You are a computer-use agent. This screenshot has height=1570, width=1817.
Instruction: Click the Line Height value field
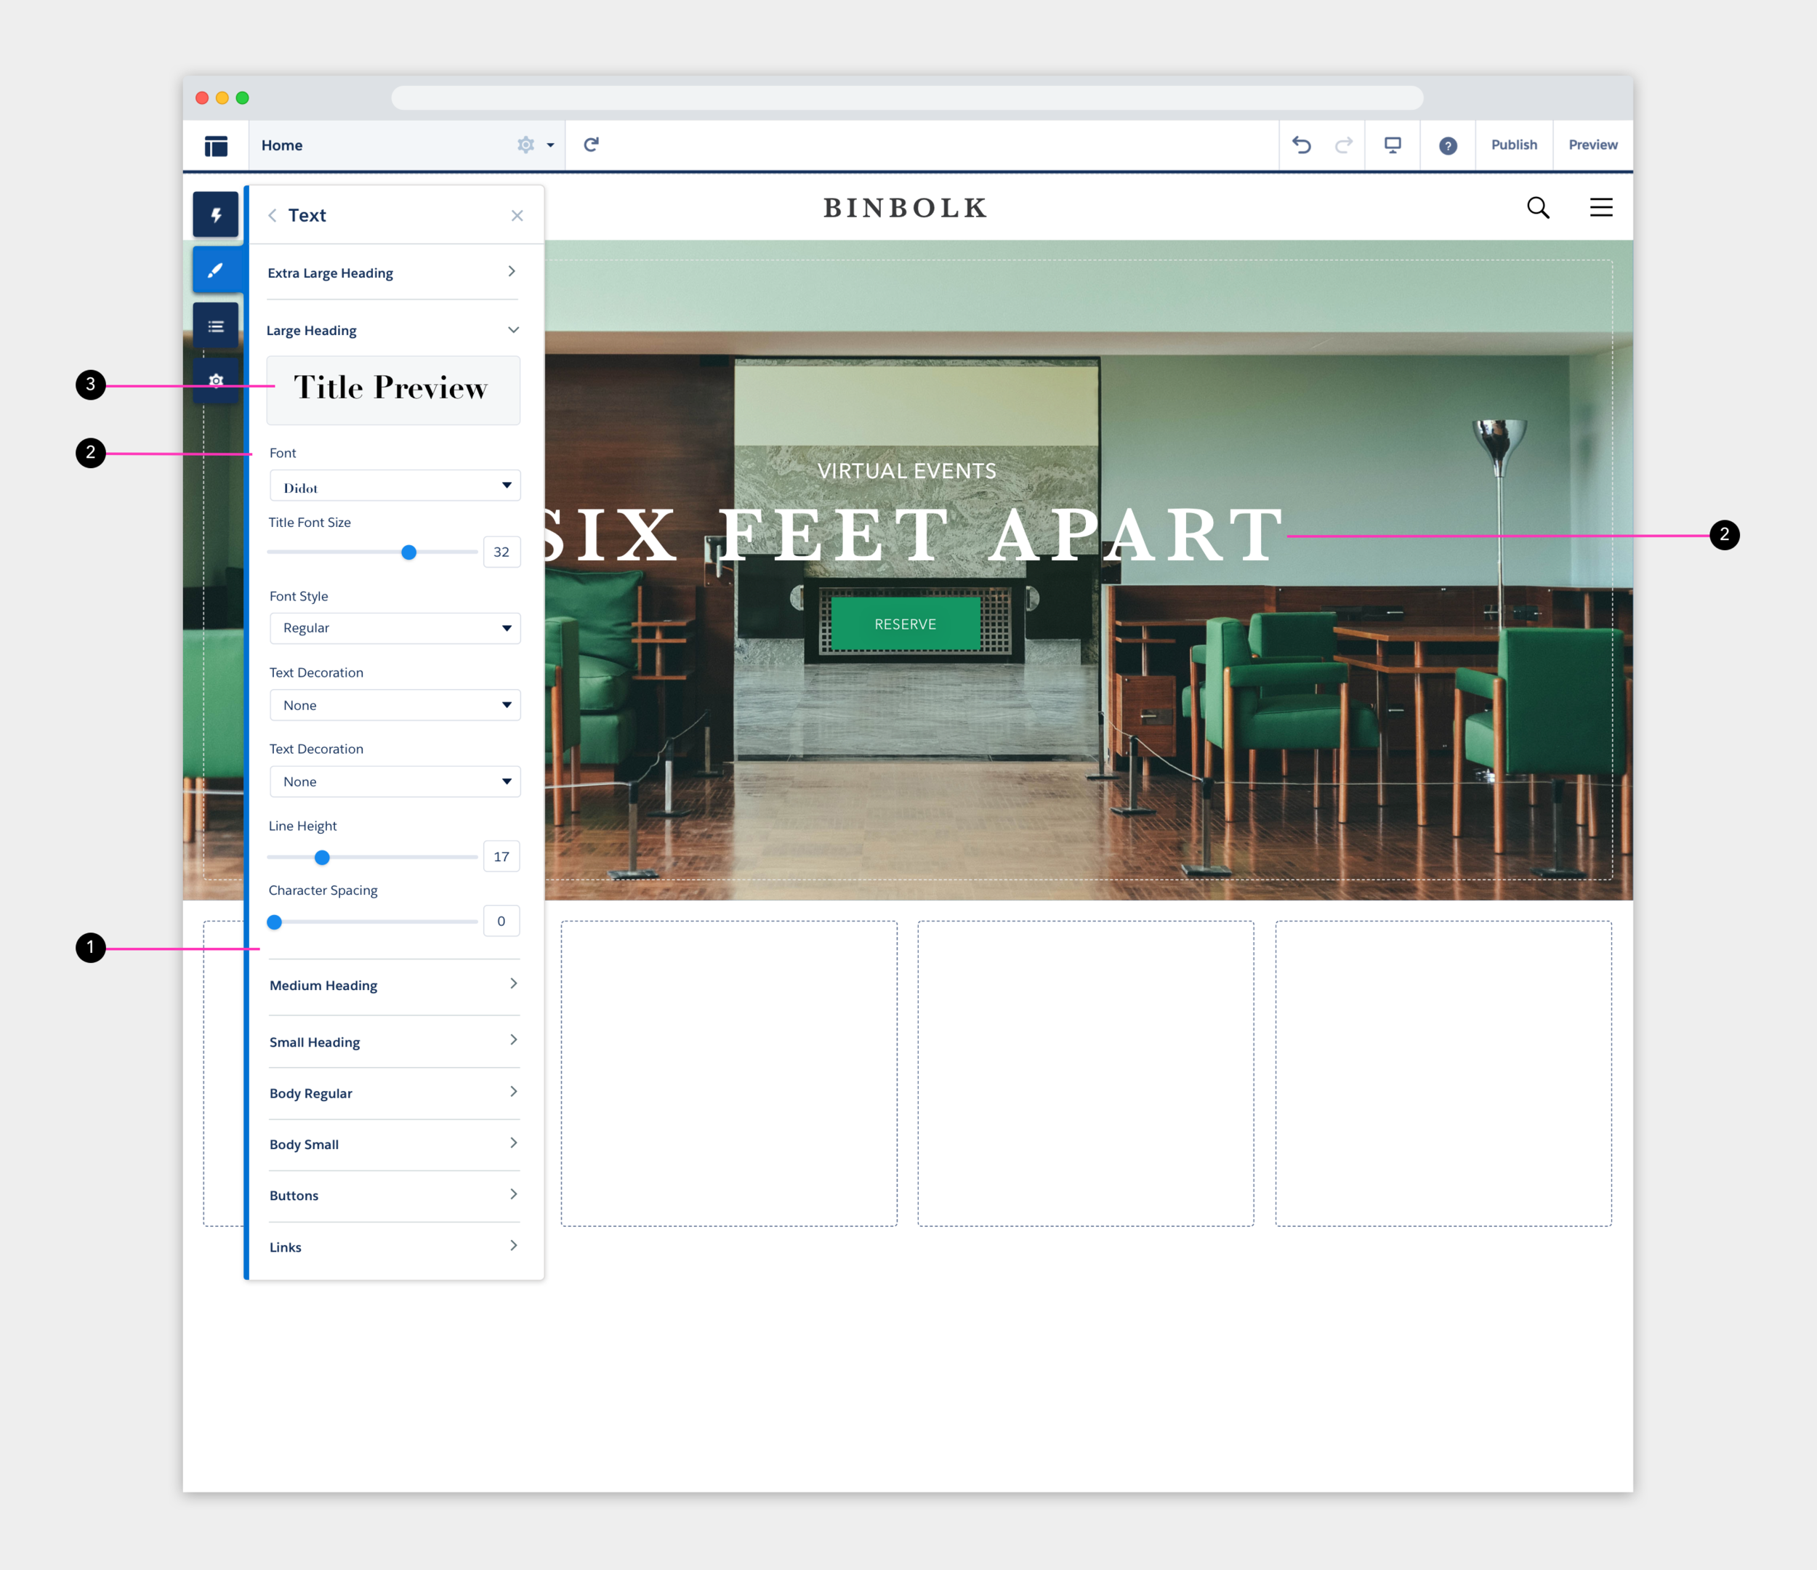(x=501, y=857)
